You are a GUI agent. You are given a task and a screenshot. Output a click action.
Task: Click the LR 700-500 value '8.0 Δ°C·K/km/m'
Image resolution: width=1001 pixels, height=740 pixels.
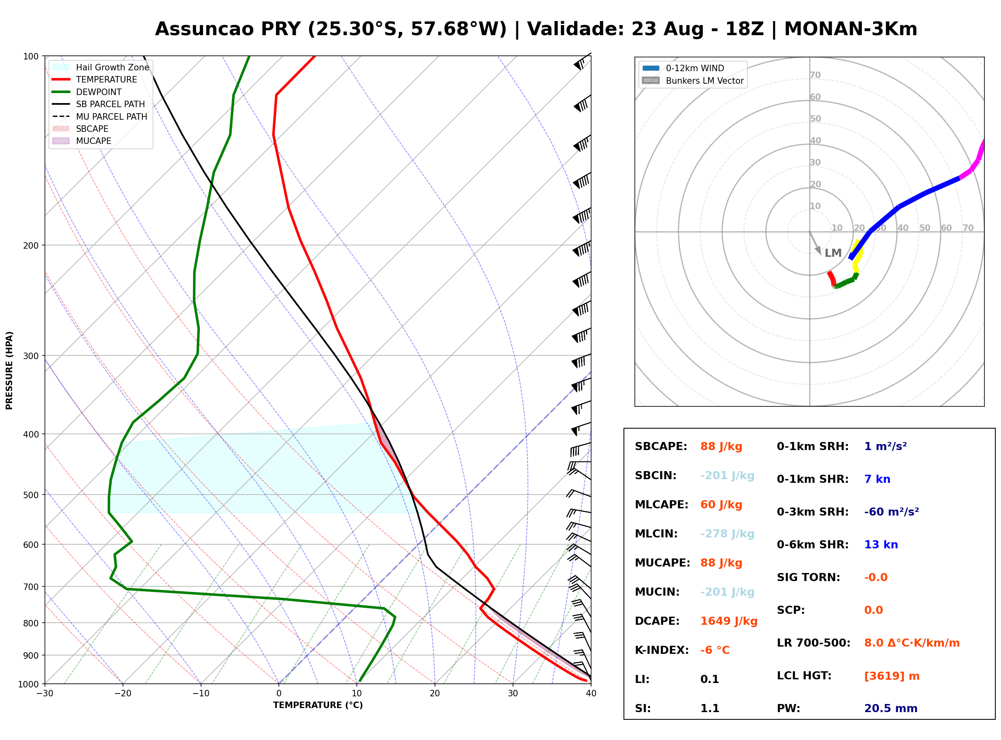pyautogui.click(x=912, y=643)
